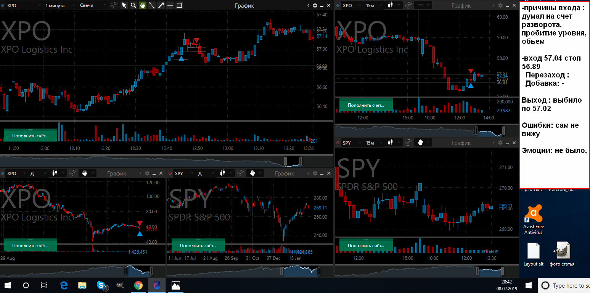Open Task View on the taskbar
The image size is (590, 293).
[44, 285]
